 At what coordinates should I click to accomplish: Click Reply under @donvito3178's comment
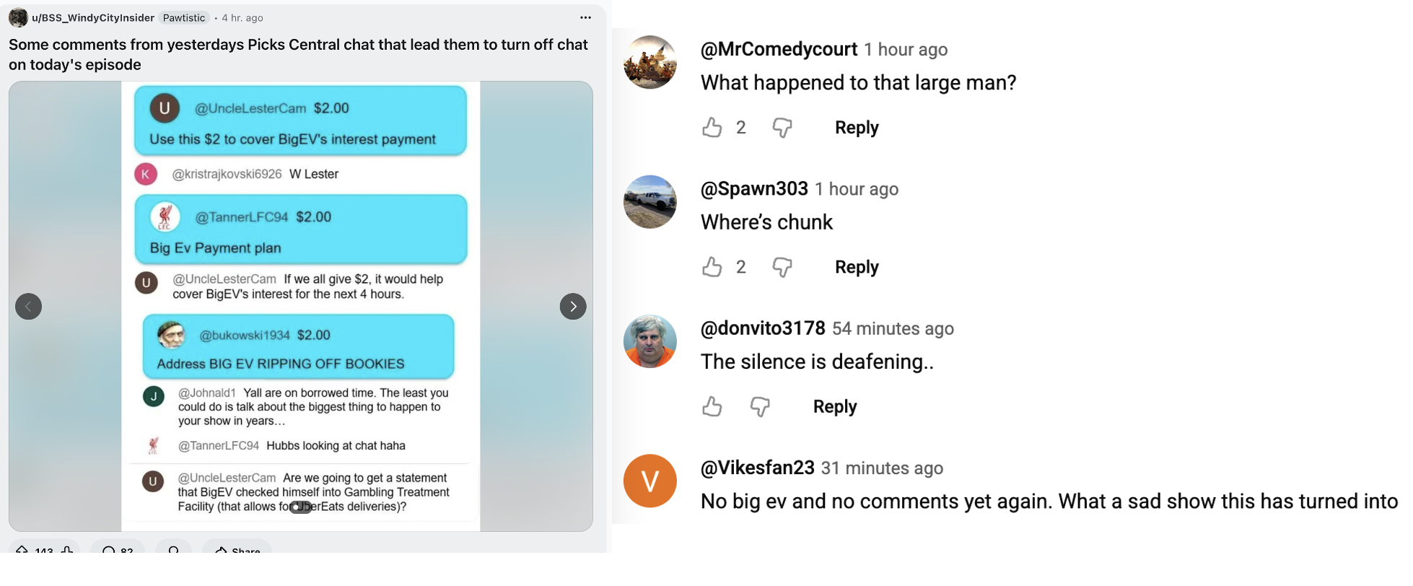click(x=834, y=406)
